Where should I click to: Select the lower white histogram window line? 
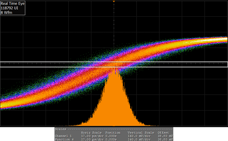[114, 67]
